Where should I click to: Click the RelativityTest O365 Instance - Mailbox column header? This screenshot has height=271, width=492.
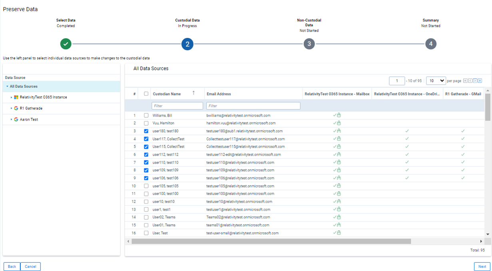tap(337, 94)
